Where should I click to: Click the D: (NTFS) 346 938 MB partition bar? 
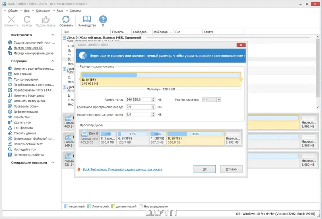pyautogui.click(x=161, y=79)
